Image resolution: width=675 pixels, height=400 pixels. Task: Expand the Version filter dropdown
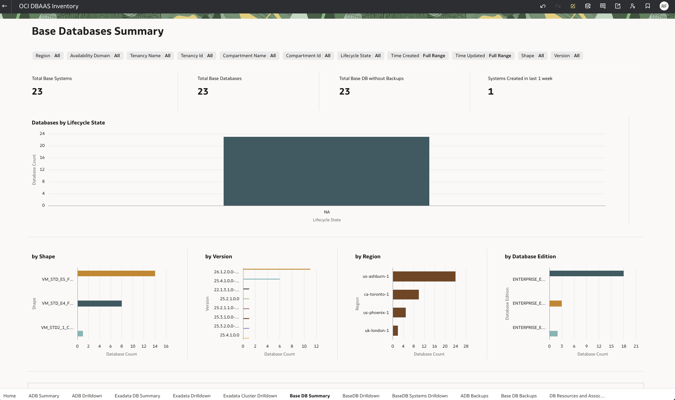point(566,55)
